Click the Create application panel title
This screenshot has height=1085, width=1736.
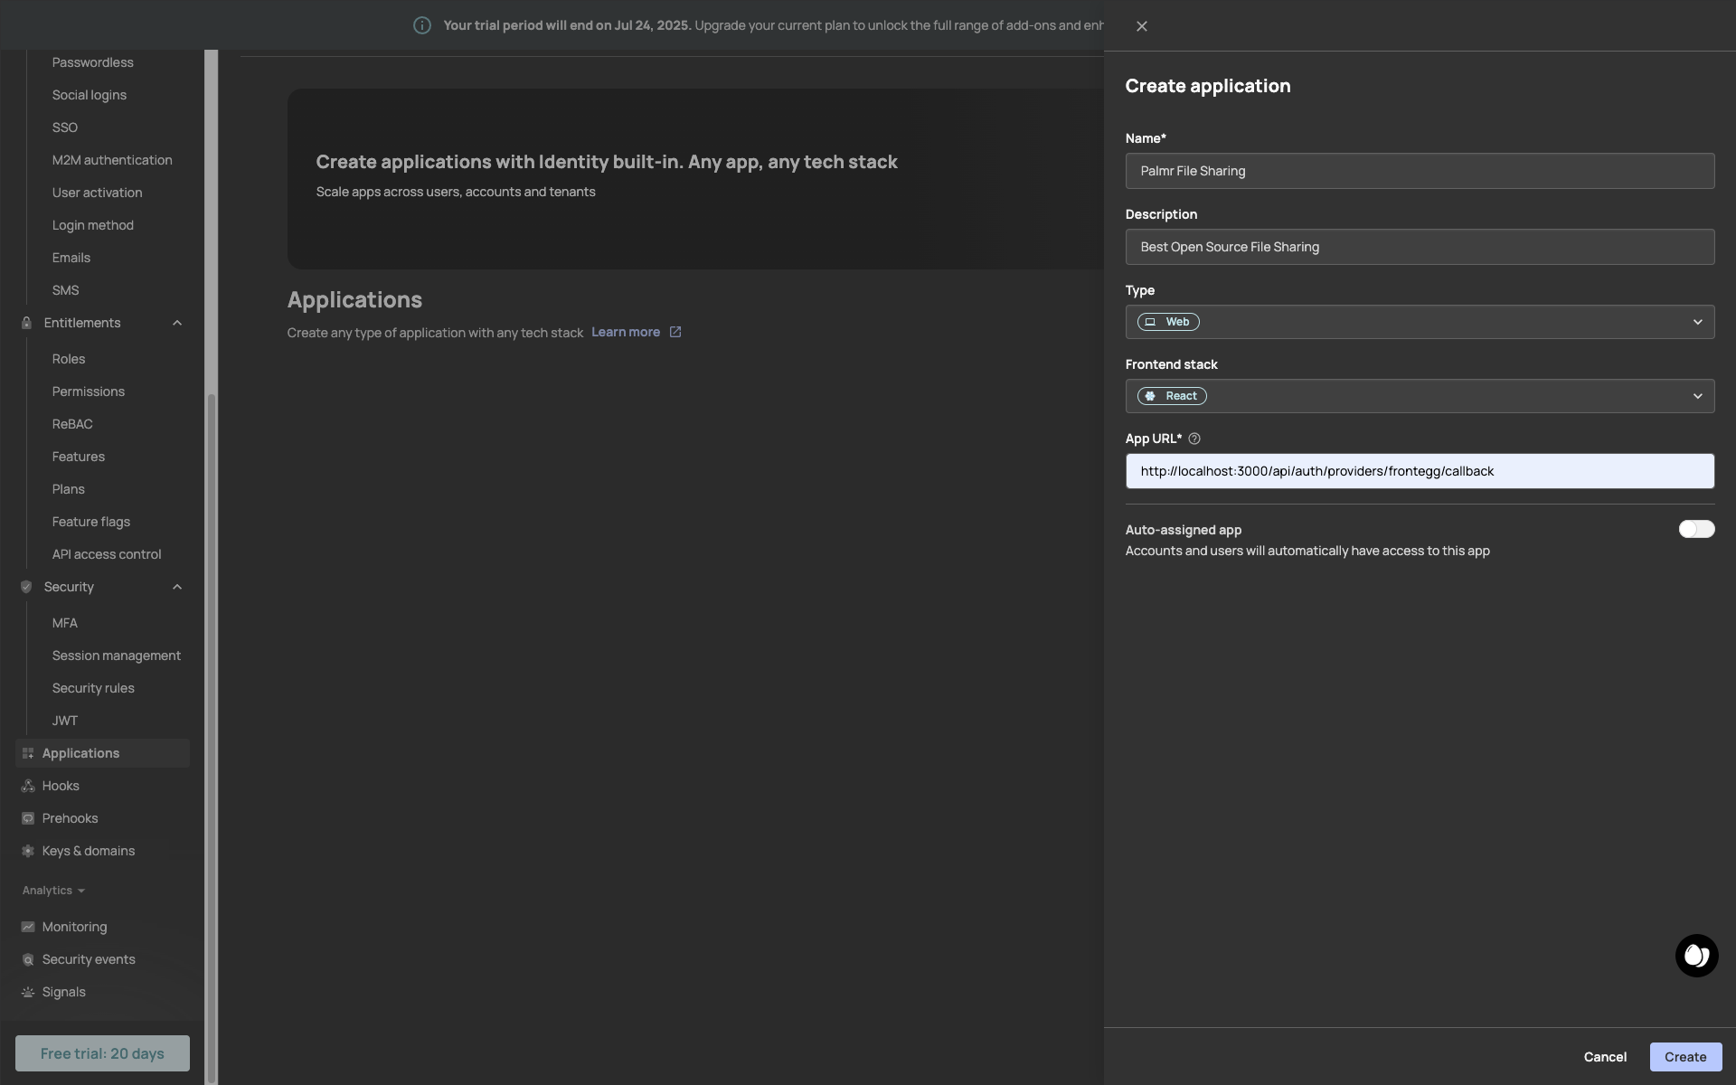1208,86
